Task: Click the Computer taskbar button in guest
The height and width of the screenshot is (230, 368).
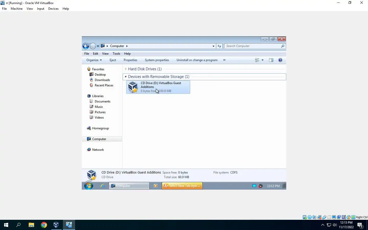Action: [129, 186]
